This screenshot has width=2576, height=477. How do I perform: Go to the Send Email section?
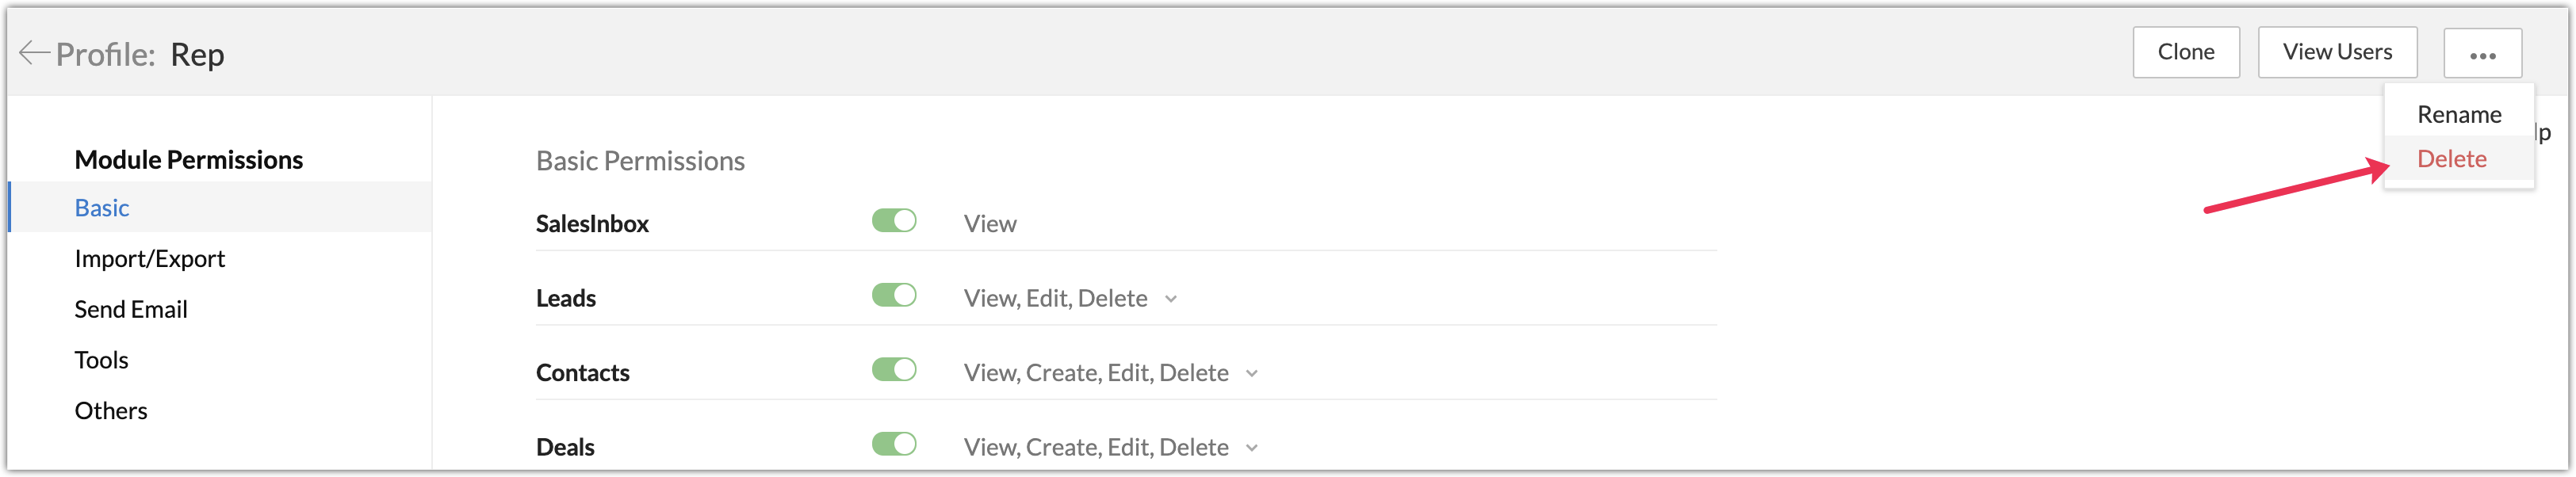pyautogui.click(x=131, y=310)
